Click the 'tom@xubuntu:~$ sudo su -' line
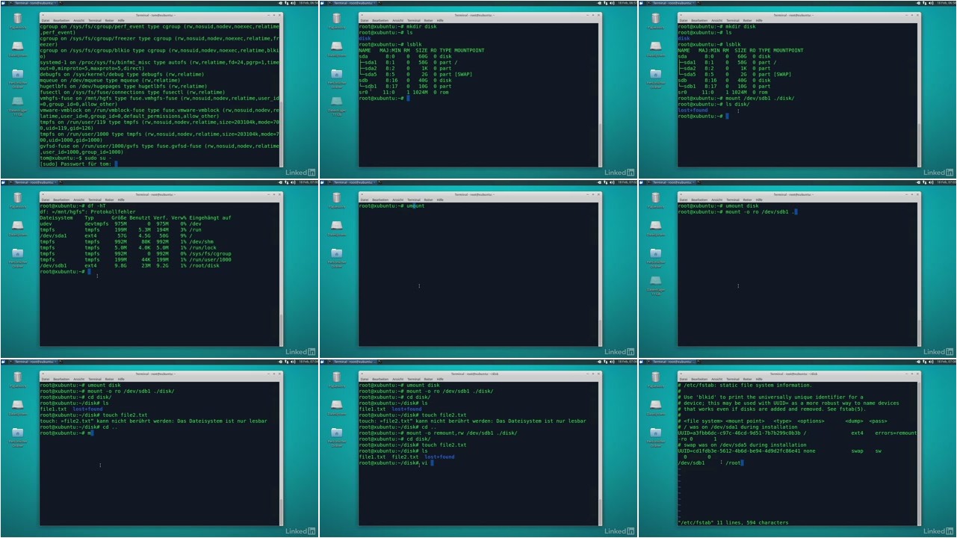Image resolution: width=957 pixels, height=538 pixels. click(75, 158)
